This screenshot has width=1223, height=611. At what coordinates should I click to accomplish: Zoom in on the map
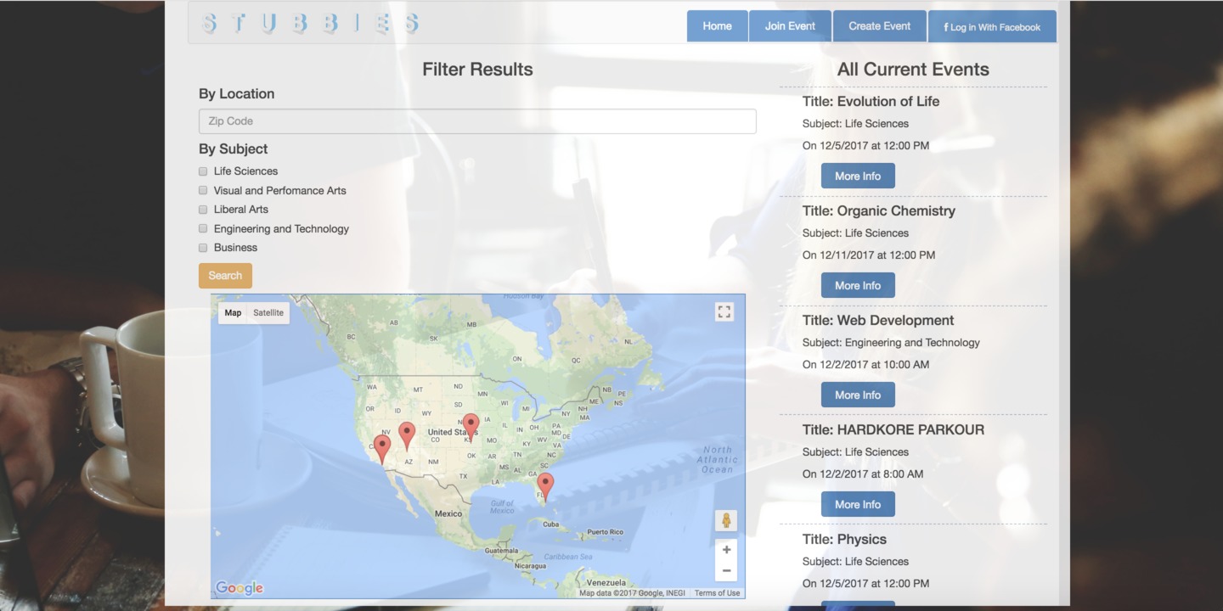coord(726,550)
